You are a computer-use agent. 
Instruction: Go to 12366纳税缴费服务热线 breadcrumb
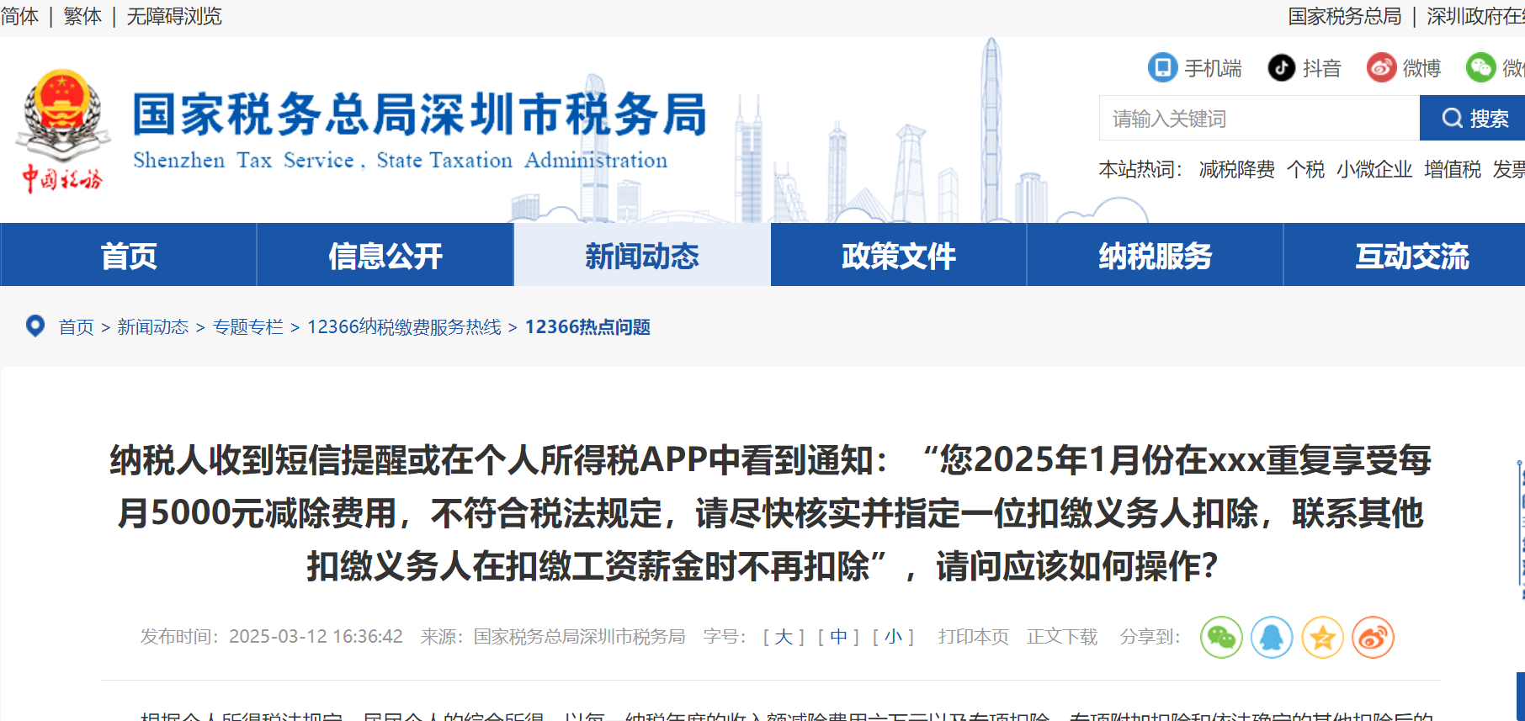404,326
